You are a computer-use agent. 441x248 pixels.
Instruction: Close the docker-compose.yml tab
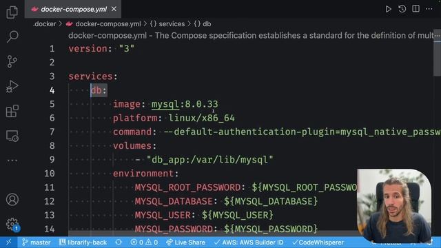[x=114, y=9]
